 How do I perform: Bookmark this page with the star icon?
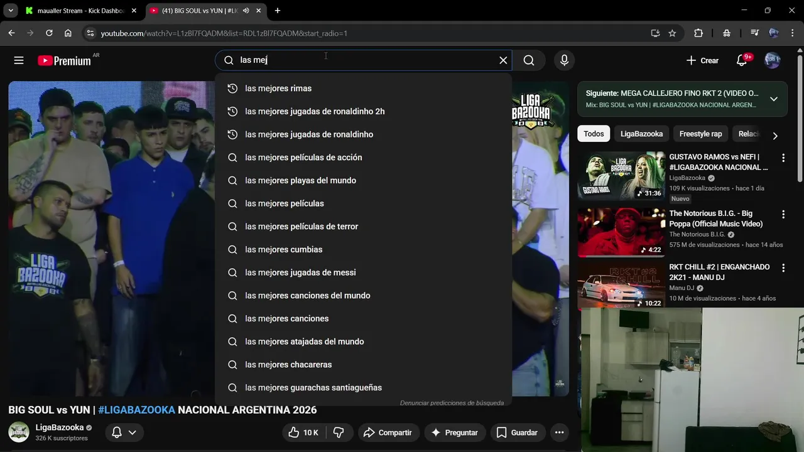pos(672,33)
